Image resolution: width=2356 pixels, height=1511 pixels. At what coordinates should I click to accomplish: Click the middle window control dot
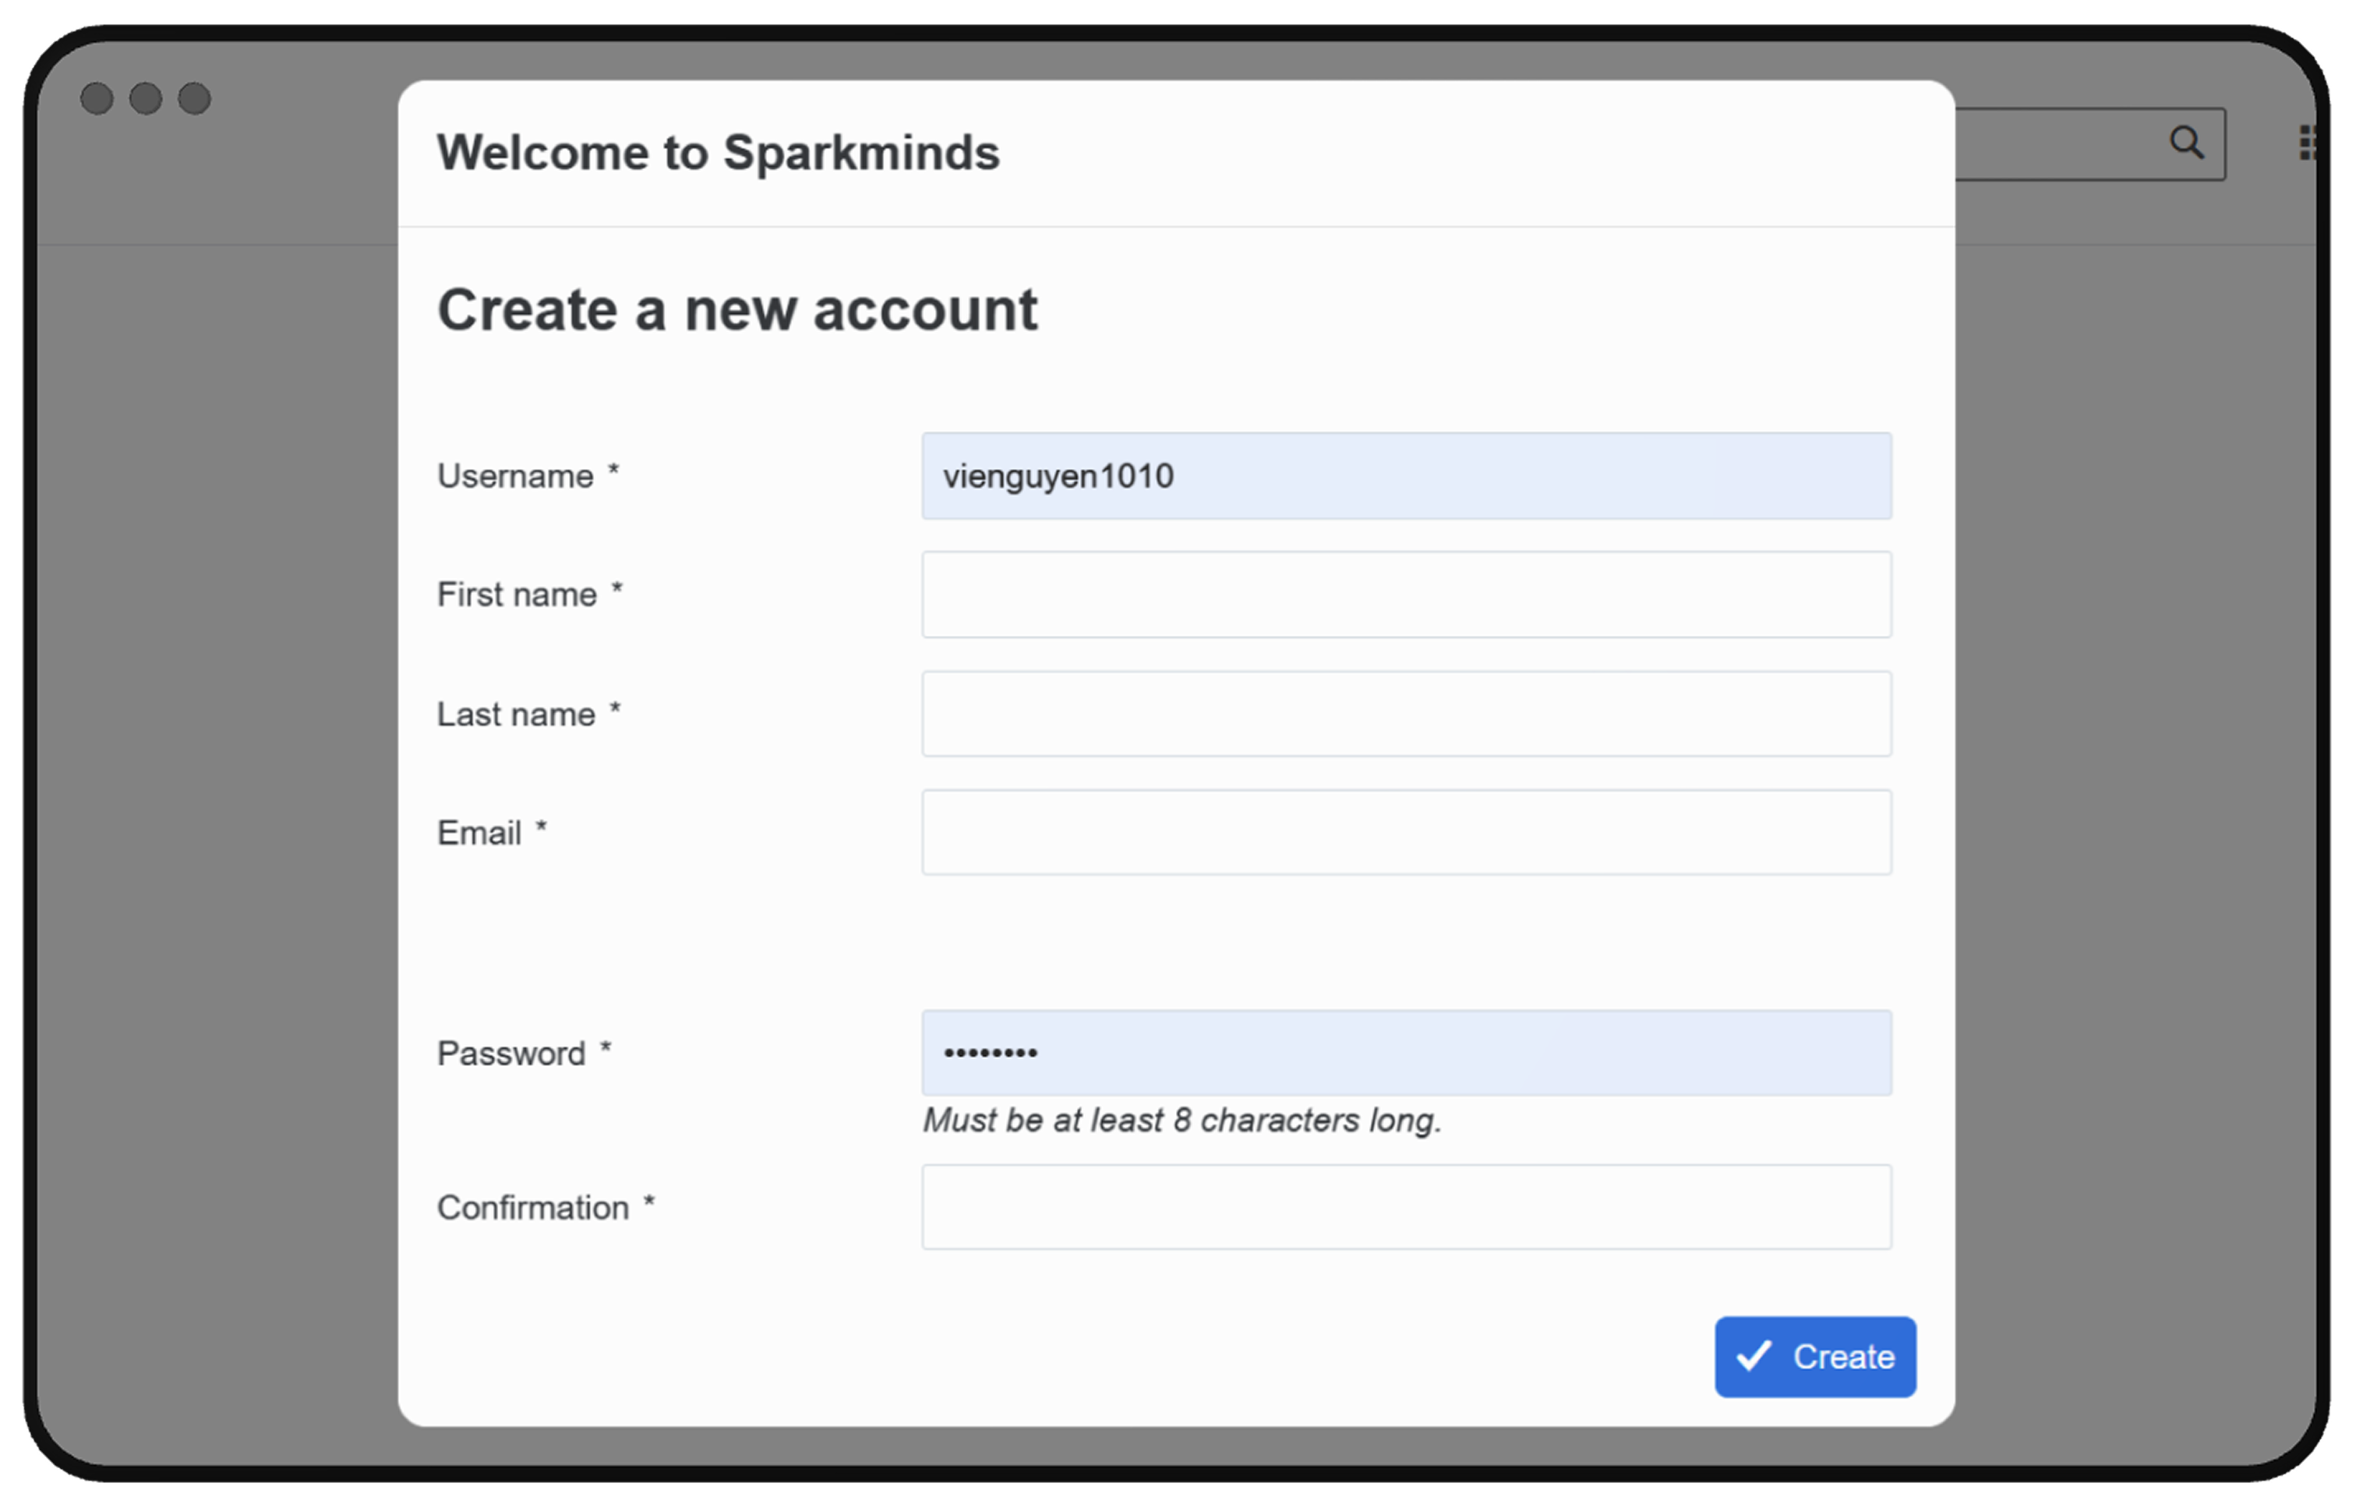[145, 98]
